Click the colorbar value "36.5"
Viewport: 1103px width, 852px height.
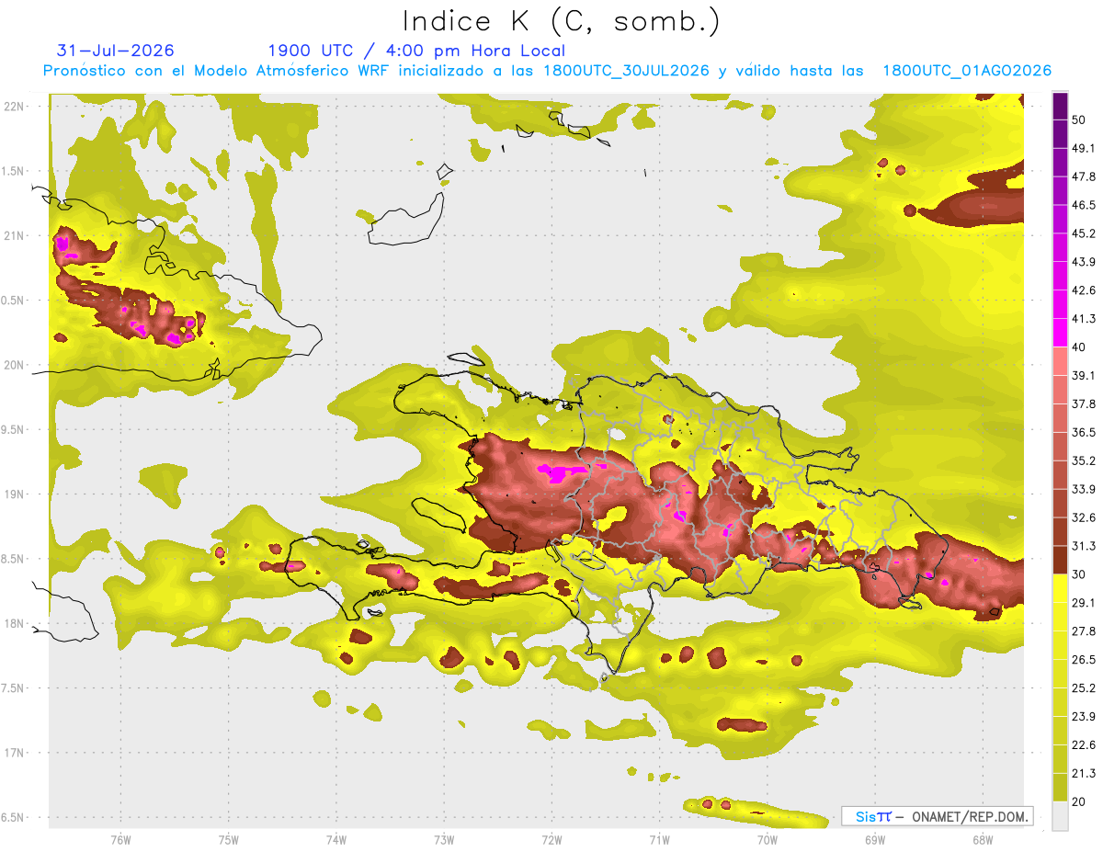(x=1084, y=433)
